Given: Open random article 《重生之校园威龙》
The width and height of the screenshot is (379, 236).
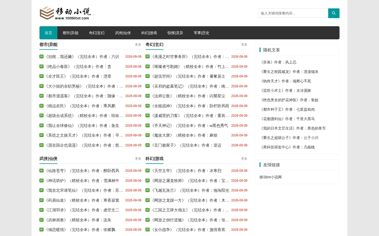Looking at the screenshot, I should tap(289, 72).
